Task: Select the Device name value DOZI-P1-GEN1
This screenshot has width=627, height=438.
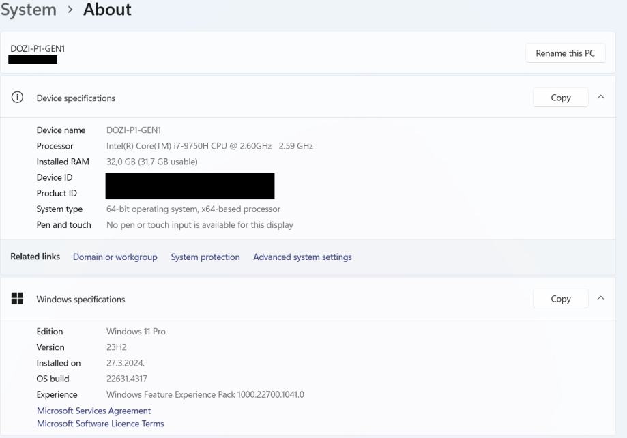Action: click(x=134, y=130)
